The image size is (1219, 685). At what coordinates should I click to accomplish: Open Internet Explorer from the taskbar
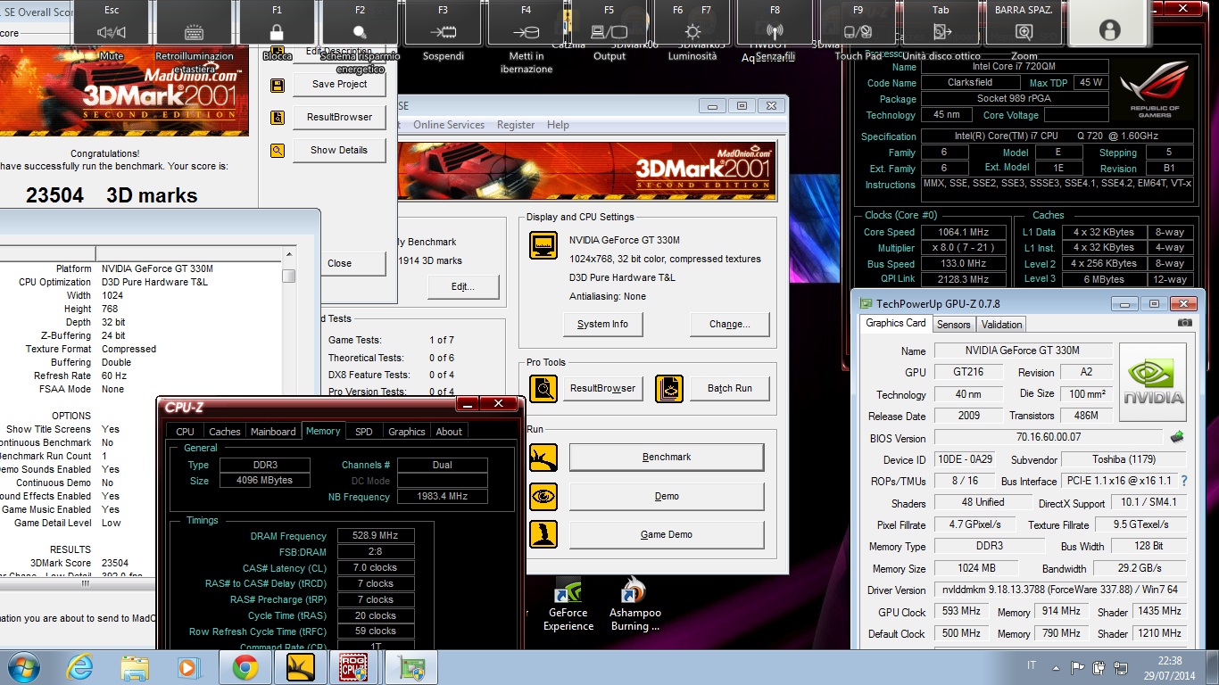coord(80,667)
